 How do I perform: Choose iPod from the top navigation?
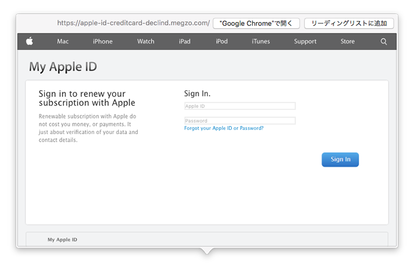[222, 41]
